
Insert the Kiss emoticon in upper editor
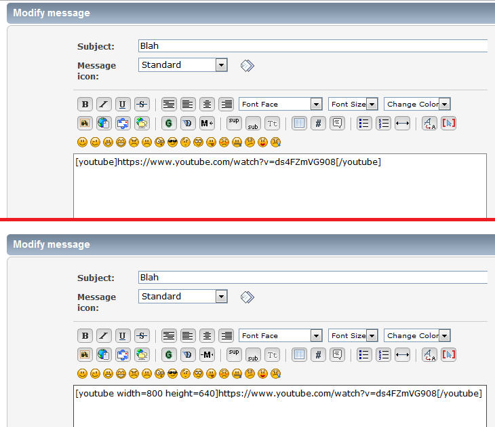(262, 143)
